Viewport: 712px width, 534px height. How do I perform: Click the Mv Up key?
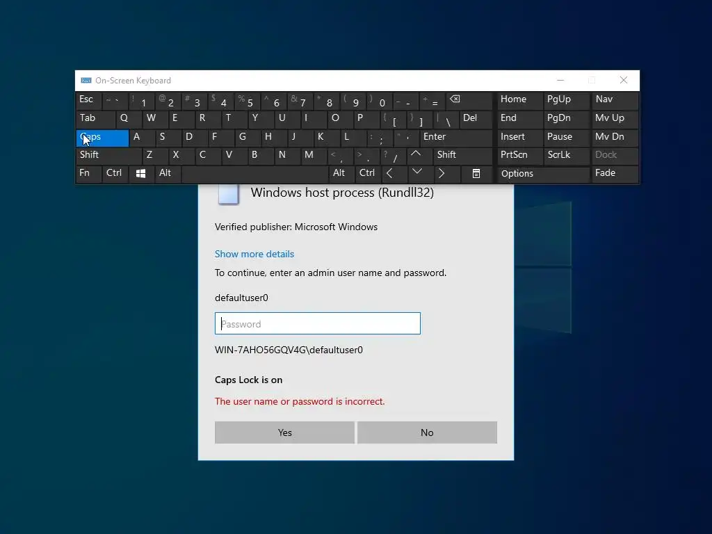(x=615, y=120)
